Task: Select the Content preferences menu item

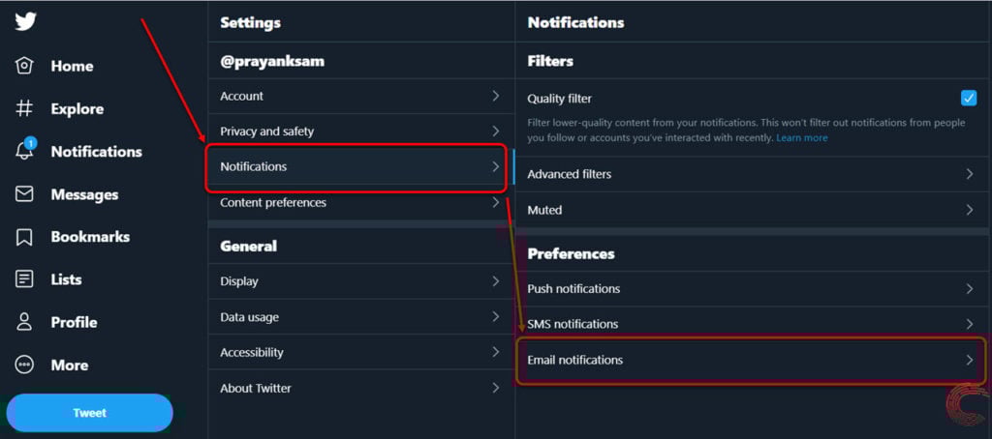Action: (361, 203)
